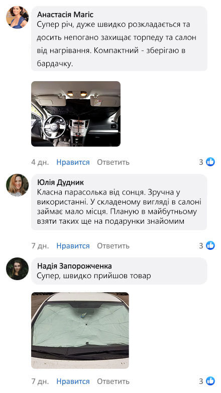The image size is (221, 393).
Task: Reply to Юлія Дудник with Ответить
Action: (113, 246)
